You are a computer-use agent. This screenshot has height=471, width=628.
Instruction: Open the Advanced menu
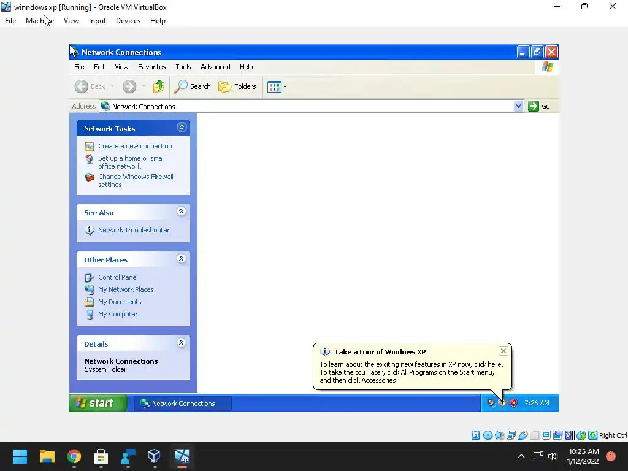215,67
